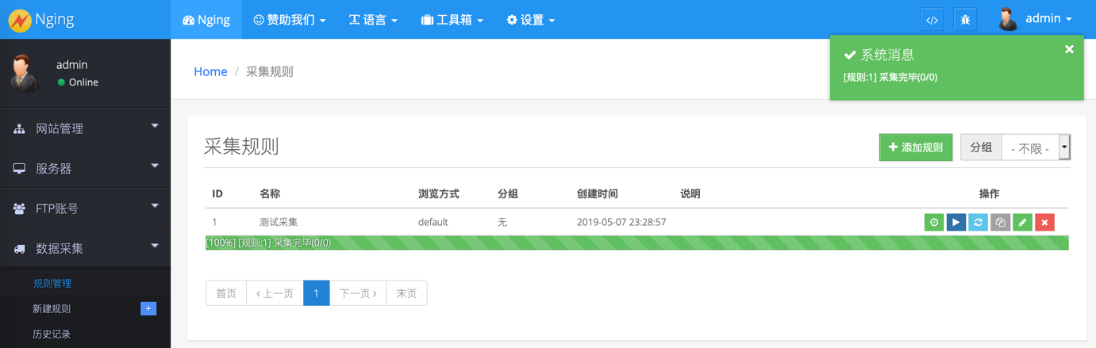This screenshot has height=348, width=1096.
Task: Close the 系统消息 notification
Action: [x=1069, y=49]
